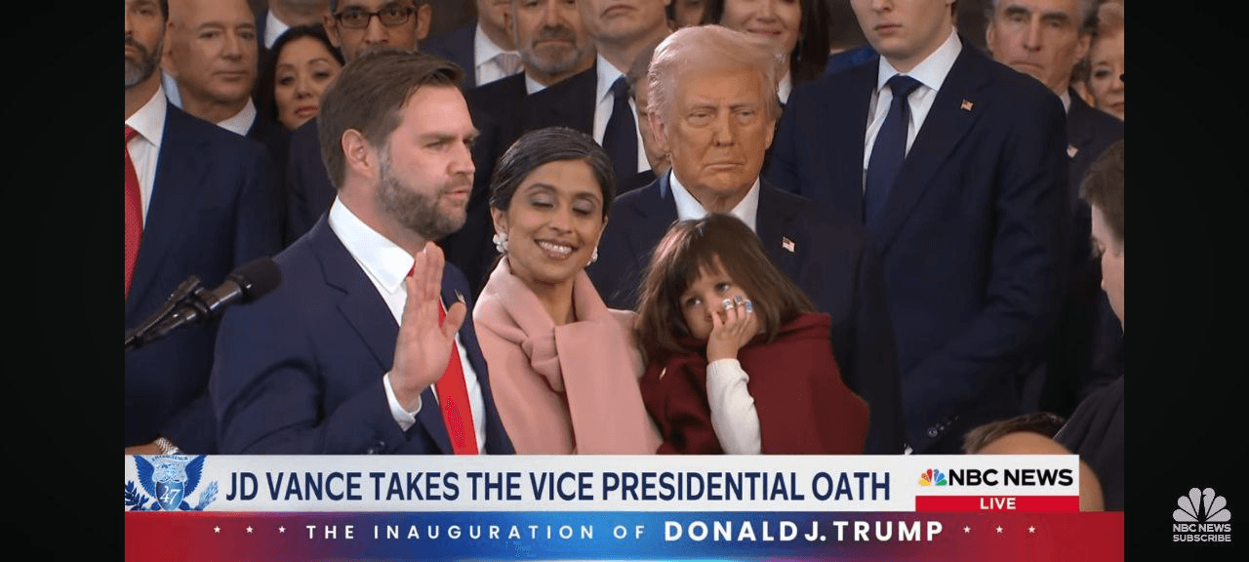Click the raised right hand taking oath
The width and height of the screenshot is (1249, 562).
(423, 326)
